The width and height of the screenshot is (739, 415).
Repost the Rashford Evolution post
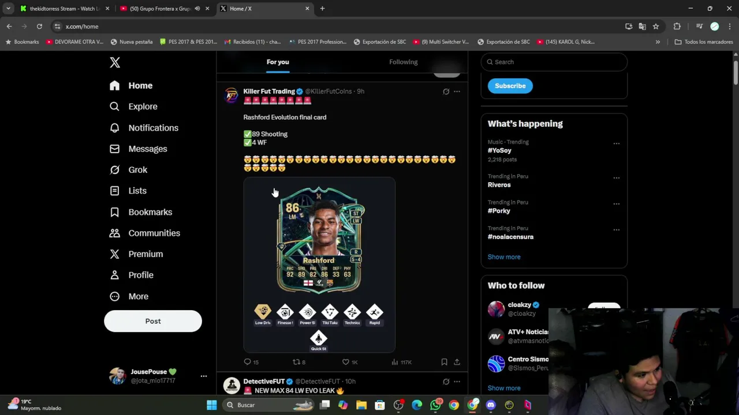(299, 362)
